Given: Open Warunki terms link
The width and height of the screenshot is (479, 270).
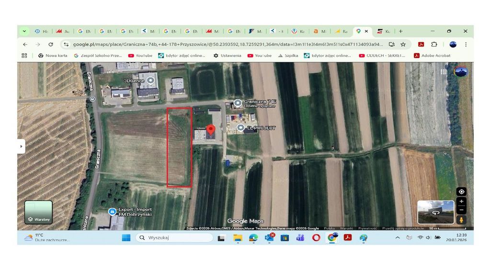Looking at the screenshot, I should (346, 228).
